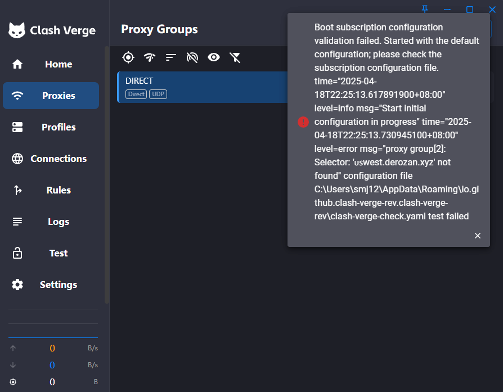The width and height of the screenshot is (503, 392).
Task: Minimize the Clash Verge window
Action: click(447, 10)
